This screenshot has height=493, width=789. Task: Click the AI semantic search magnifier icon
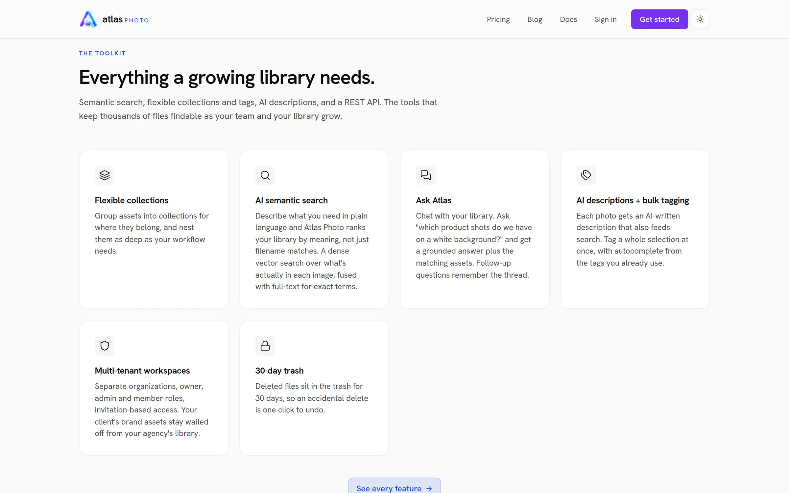265,175
